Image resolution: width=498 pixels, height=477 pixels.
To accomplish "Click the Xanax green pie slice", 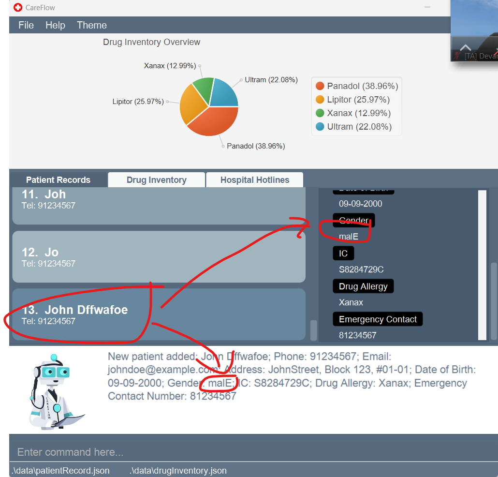I will pyautogui.click(x=205, y=89).
